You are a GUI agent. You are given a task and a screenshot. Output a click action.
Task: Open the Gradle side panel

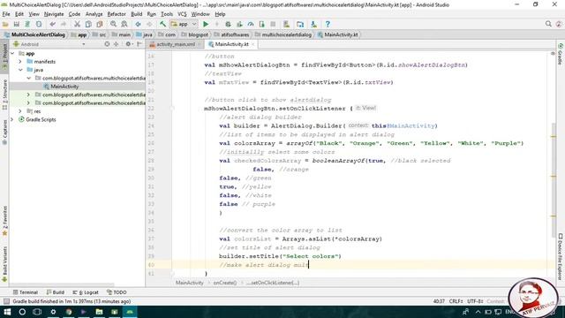click(x=561, y=54)
